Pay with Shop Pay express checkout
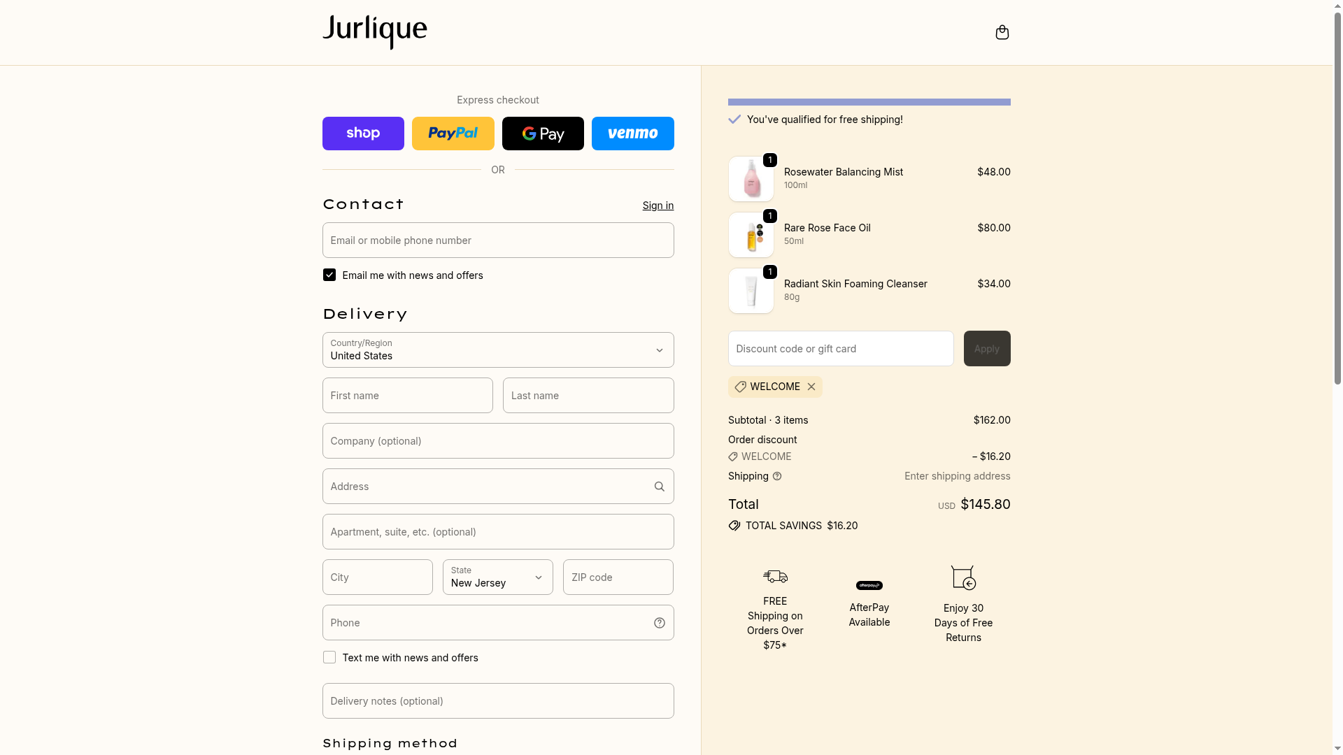 pyautogui.click(x=363, y=134)
